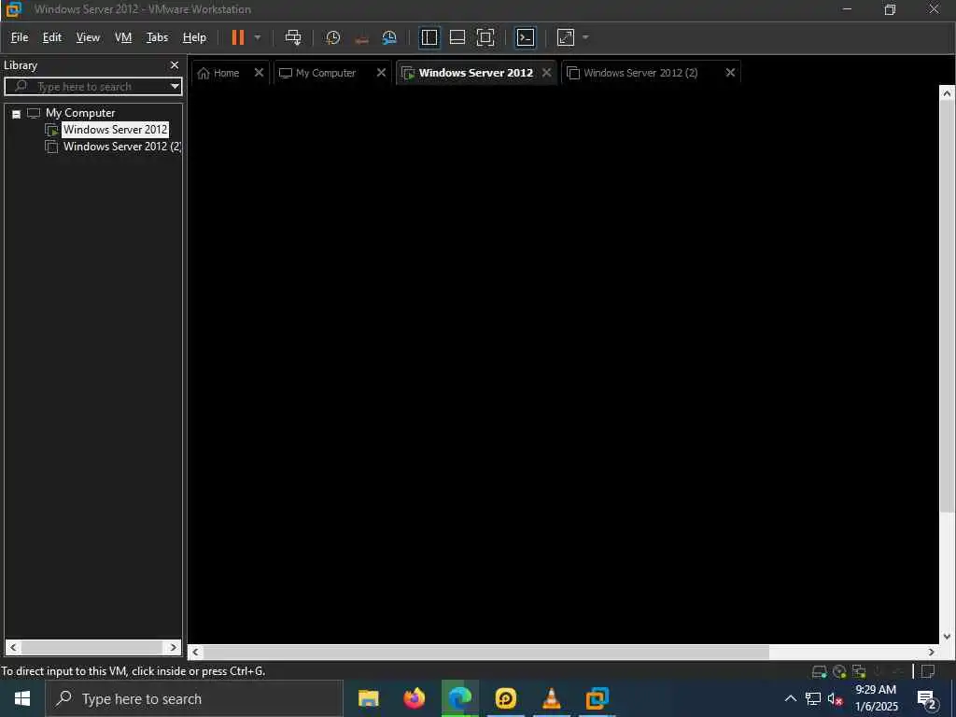The height and width of the screenshot is (717, 956).
Task: Click the network icon in system tray
Action: coord(813,698)
